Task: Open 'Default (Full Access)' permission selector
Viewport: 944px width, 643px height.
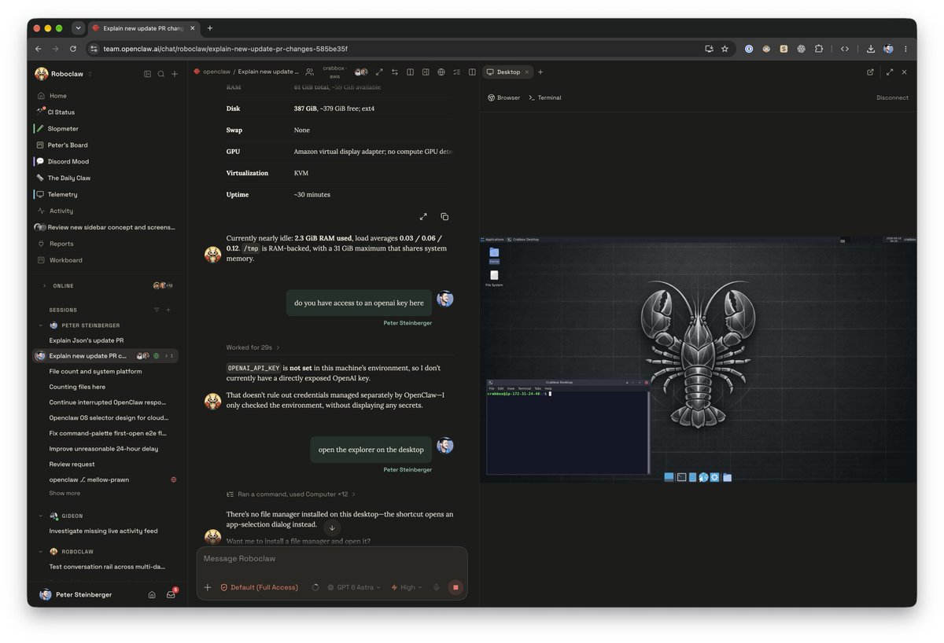Action: [259, 587]
